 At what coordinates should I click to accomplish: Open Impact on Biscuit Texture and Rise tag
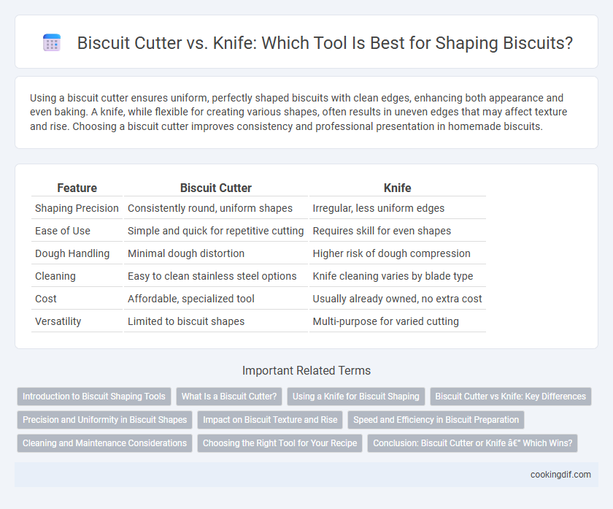270,420
